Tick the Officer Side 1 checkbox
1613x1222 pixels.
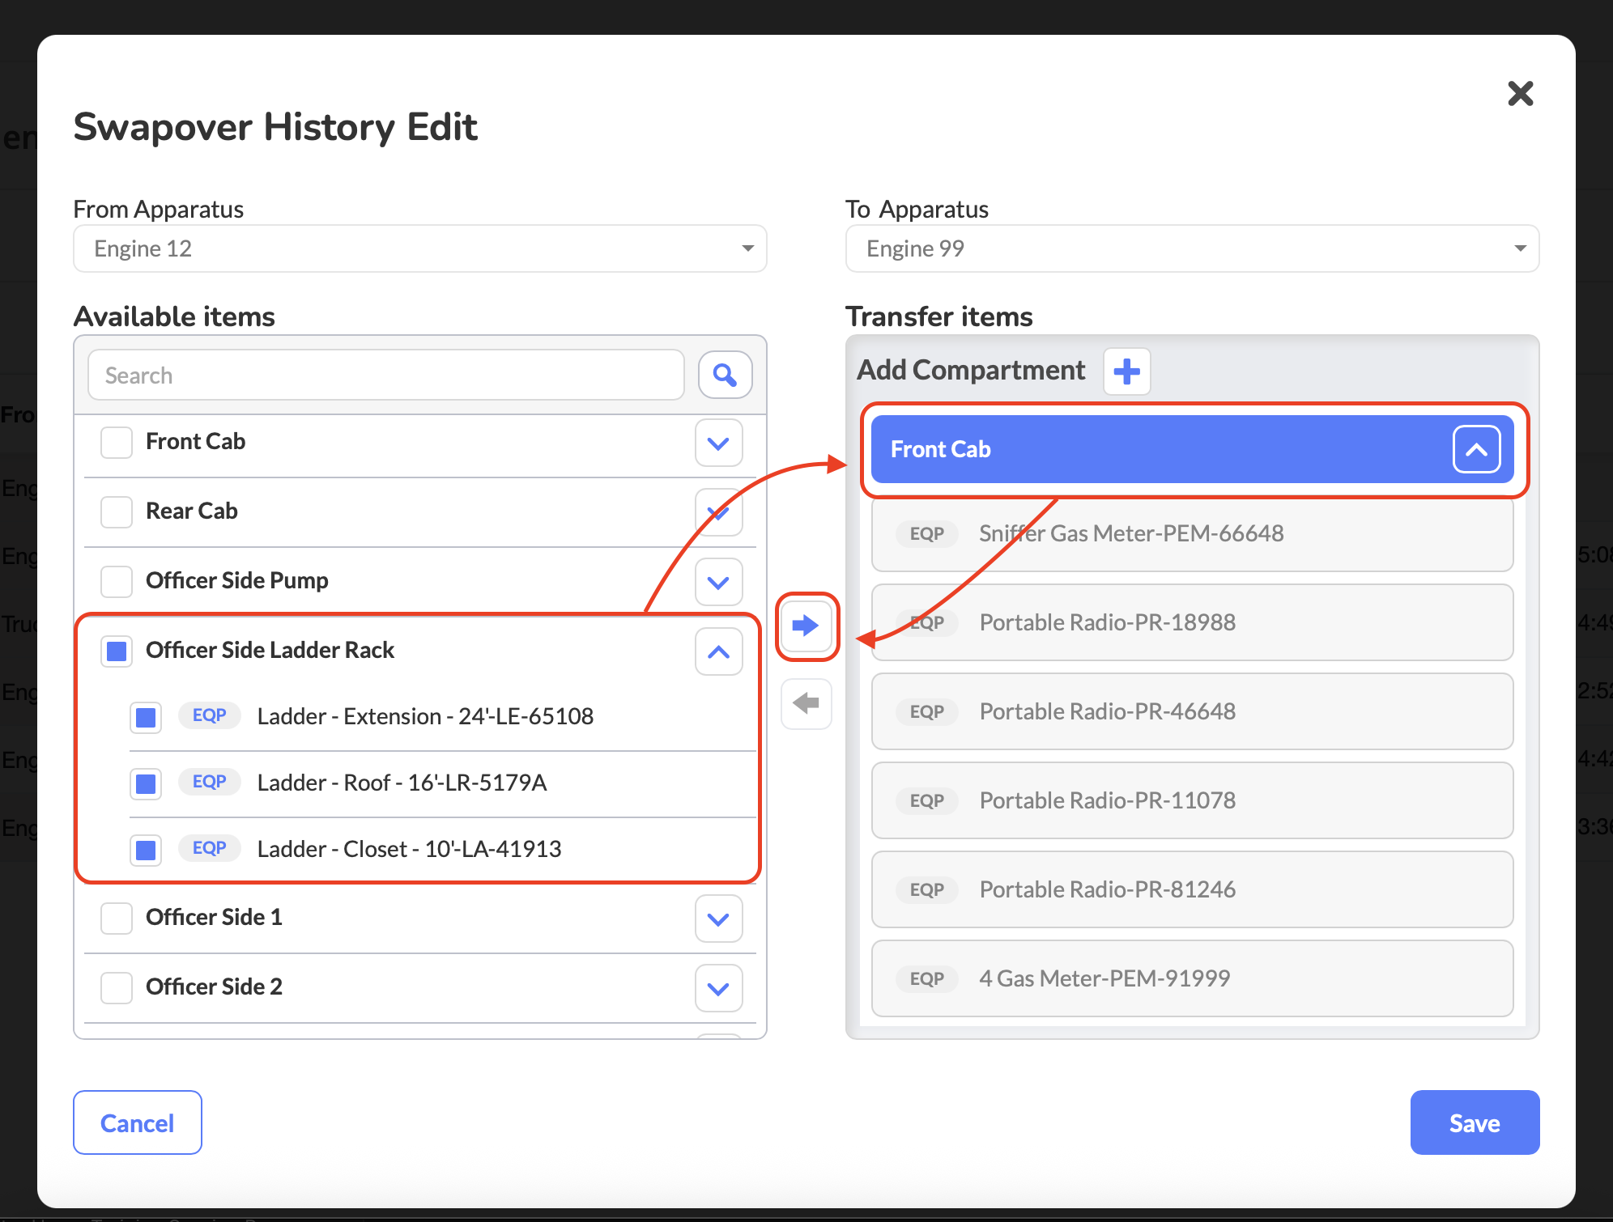pyautogui.click(x=117, y=918)
